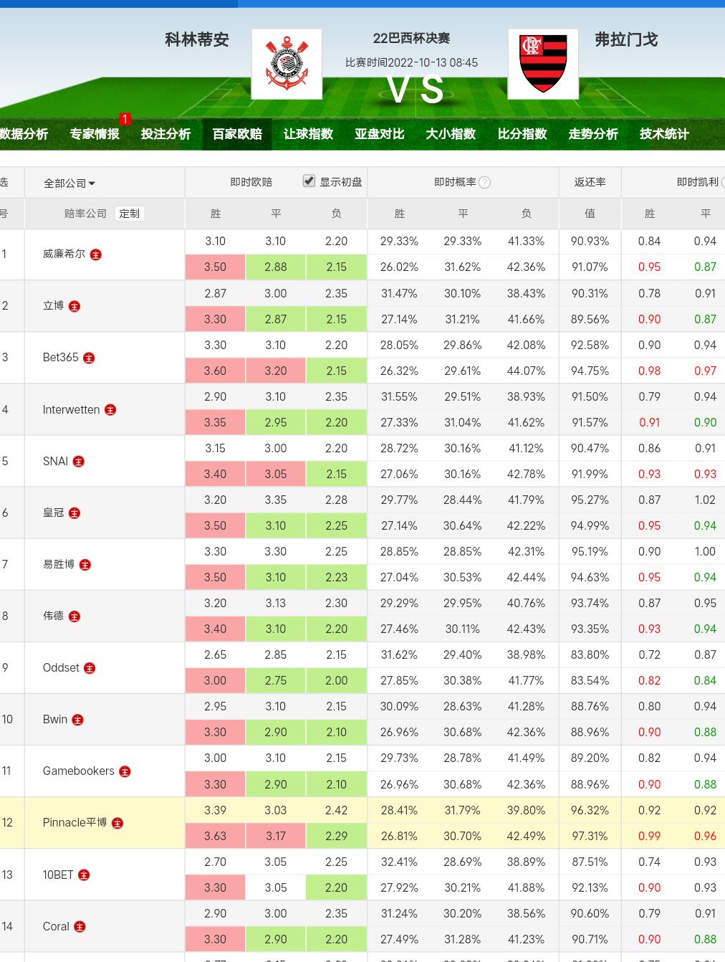
Task: Open help icon next to 即时概率
Action: 485,182
